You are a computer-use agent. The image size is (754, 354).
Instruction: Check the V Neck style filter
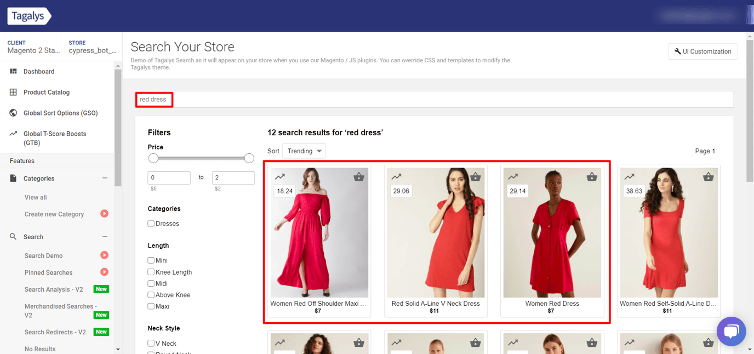[x=151, y=344]
